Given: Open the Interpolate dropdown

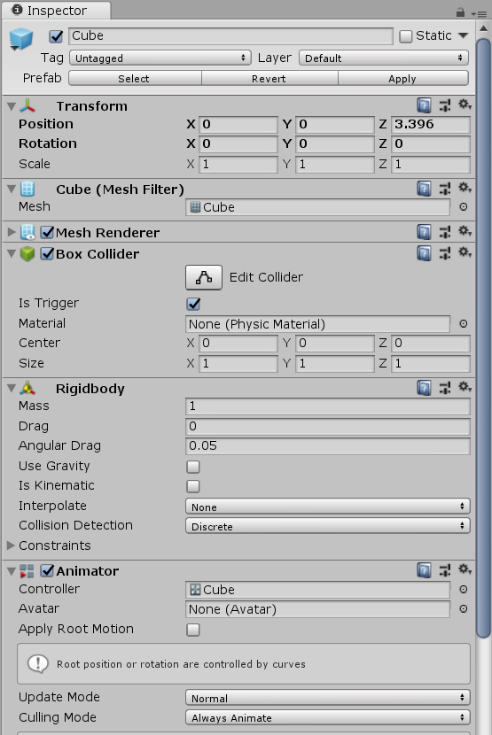Looking at the screenshot, I should (x=328, y=507).
